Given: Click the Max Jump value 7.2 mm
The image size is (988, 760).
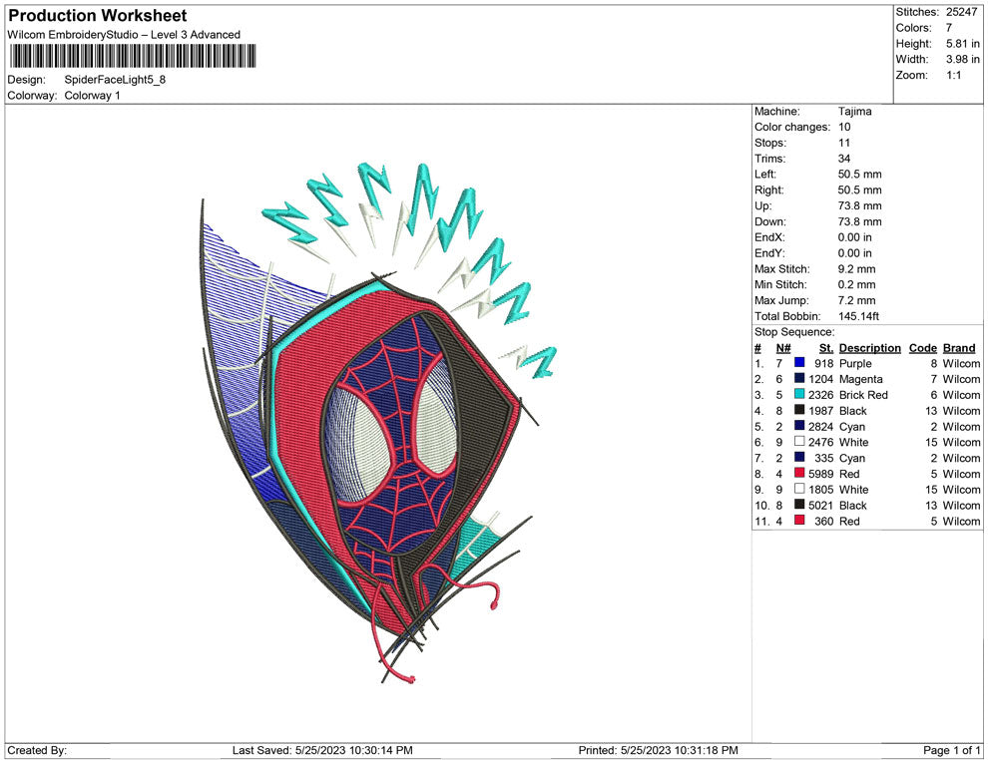Looking at the screenshot, I should coord(856,300).
